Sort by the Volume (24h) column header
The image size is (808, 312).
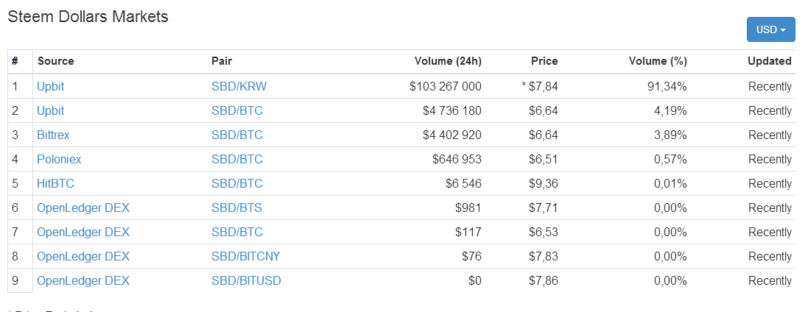click(448, 61)
